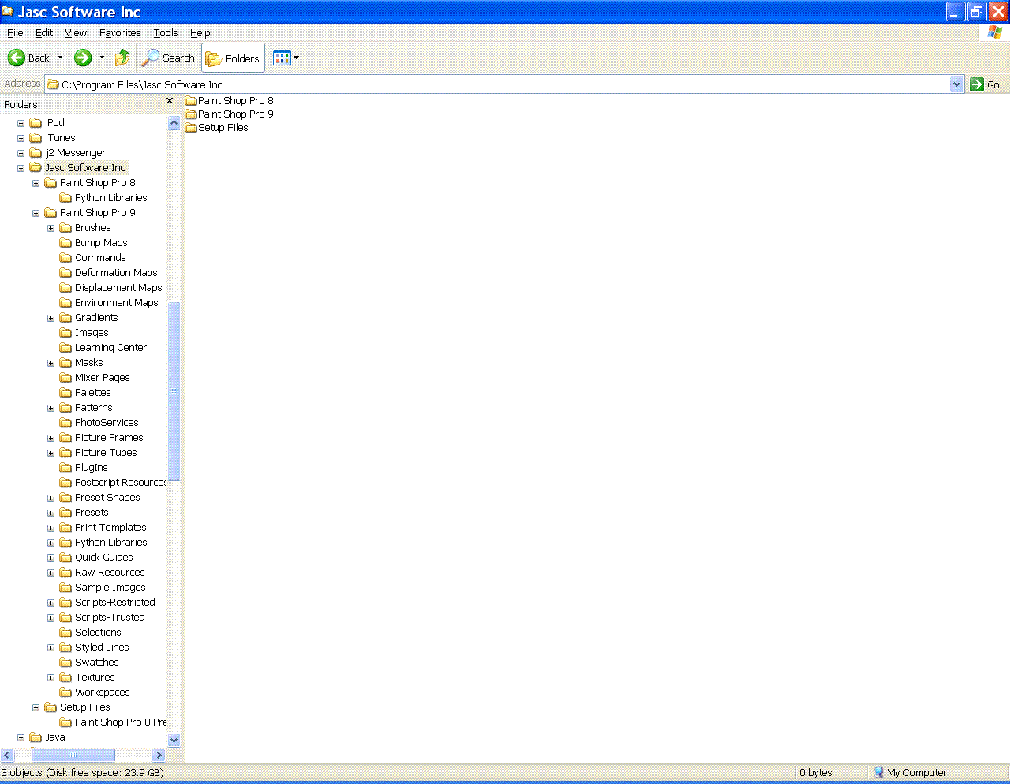Open the Help menu

pos(200,32)
